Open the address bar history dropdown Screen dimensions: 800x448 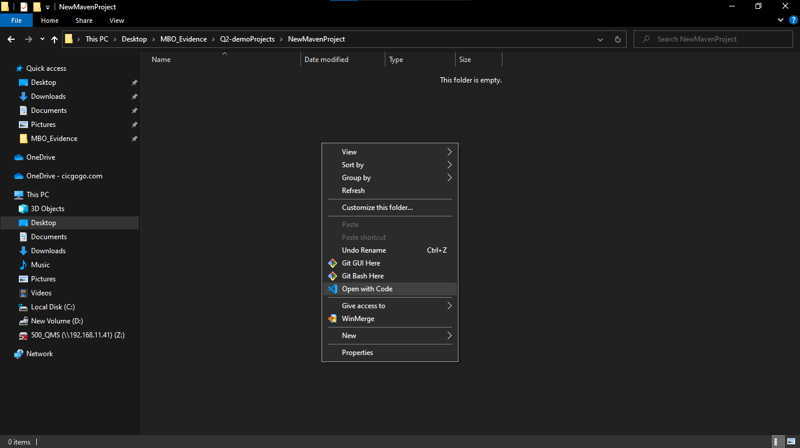[600, 39]
